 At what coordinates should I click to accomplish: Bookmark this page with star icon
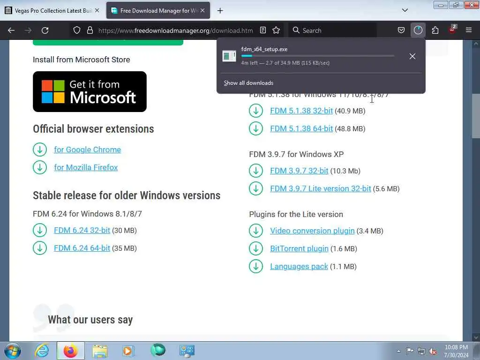click(x=276, y=30)
